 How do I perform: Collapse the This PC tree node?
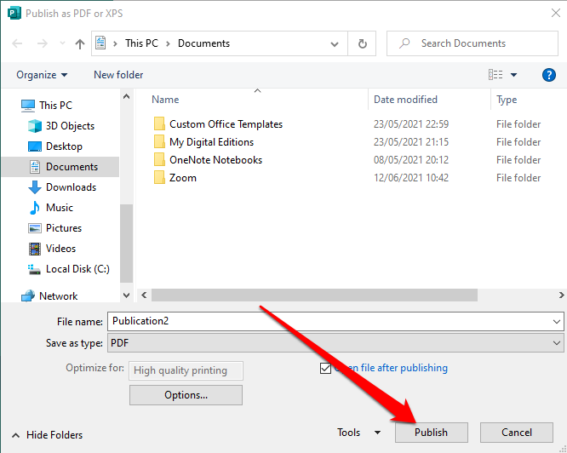pos(10,106)
